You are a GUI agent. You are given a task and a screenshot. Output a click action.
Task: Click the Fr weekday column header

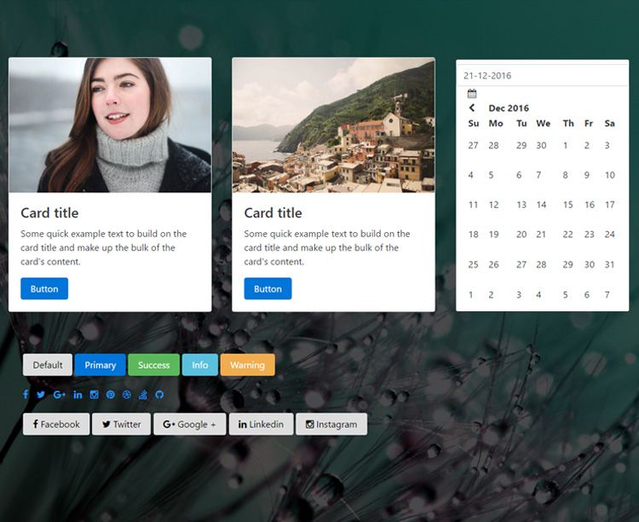pos(589,124)
